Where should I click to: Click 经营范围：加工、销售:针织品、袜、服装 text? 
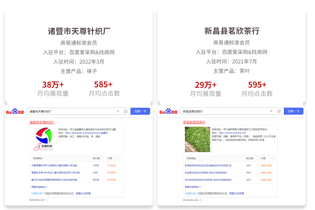coord(79,136)
